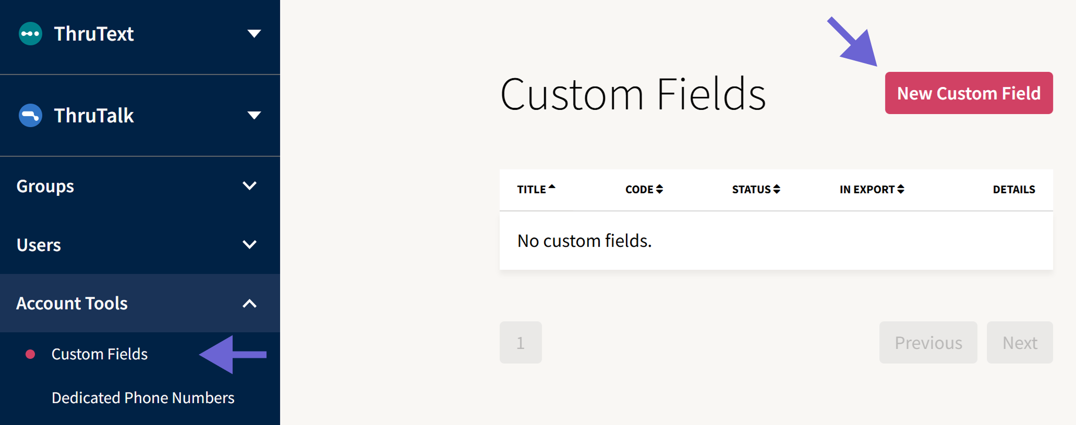The height and width of the screenshot is (425, 1076).
Task: Click the Next pagination button
Action: [1019, 342]
